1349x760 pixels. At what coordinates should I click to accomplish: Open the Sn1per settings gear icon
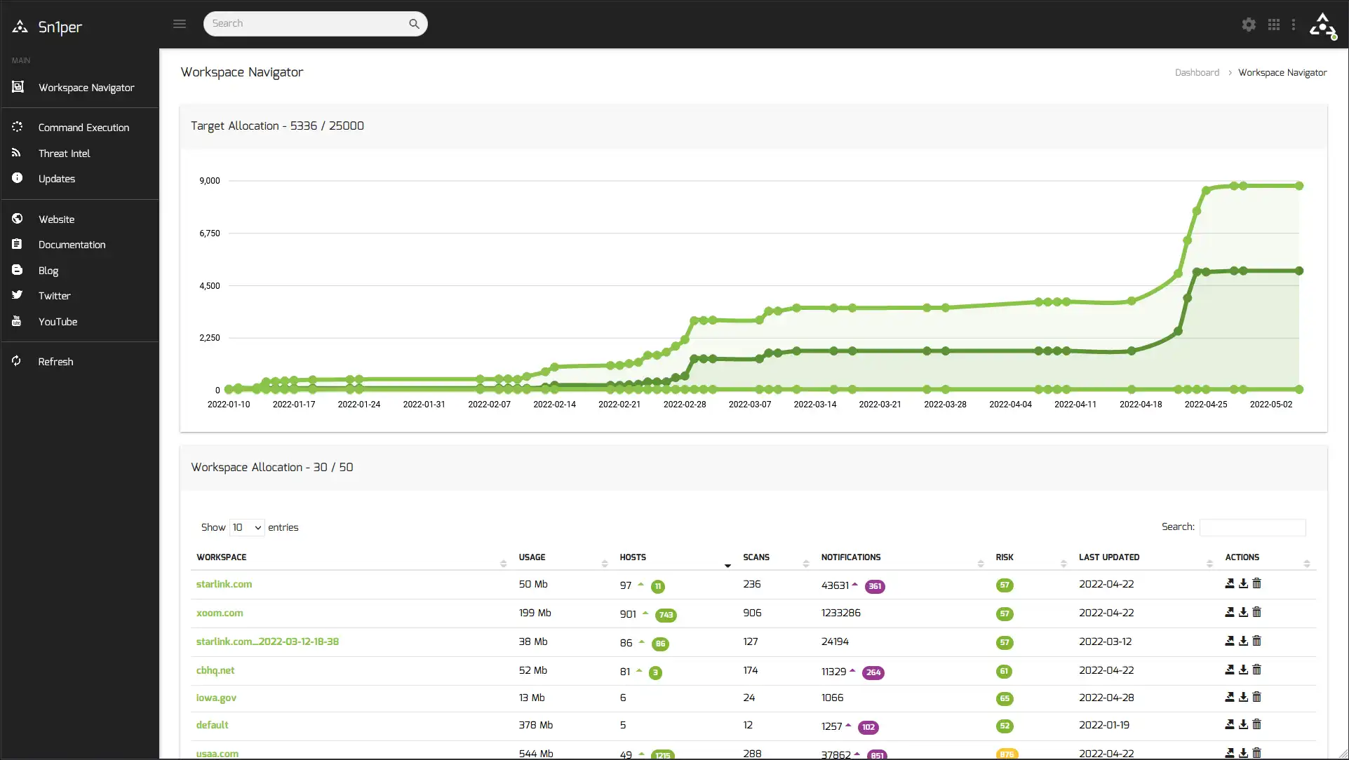(1247, 24)
